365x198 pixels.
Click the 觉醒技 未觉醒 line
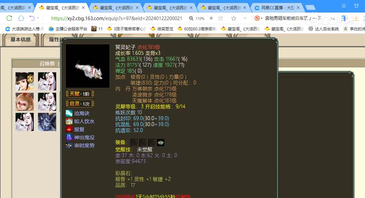(134, 149)
